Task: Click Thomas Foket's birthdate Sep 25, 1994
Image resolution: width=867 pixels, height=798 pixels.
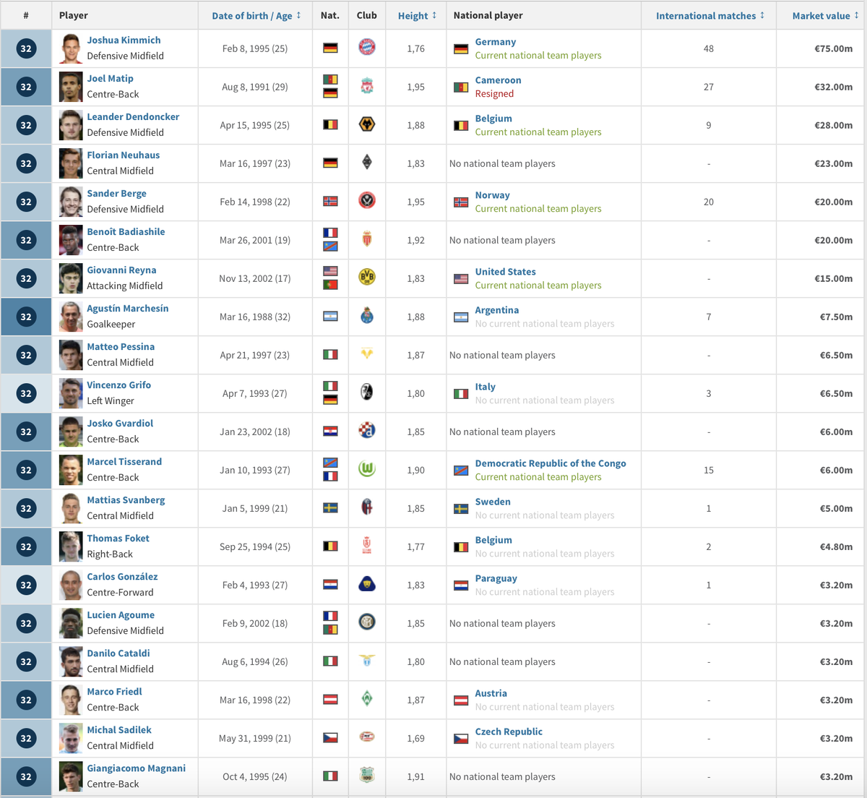Action: click(255, 546)
